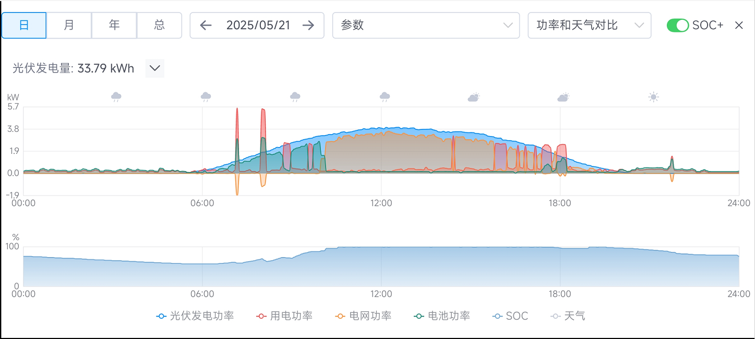The height and width of the screenshot is (339, 755).
Task: Switch to 年 tab
Action: [x=114, y=25]
